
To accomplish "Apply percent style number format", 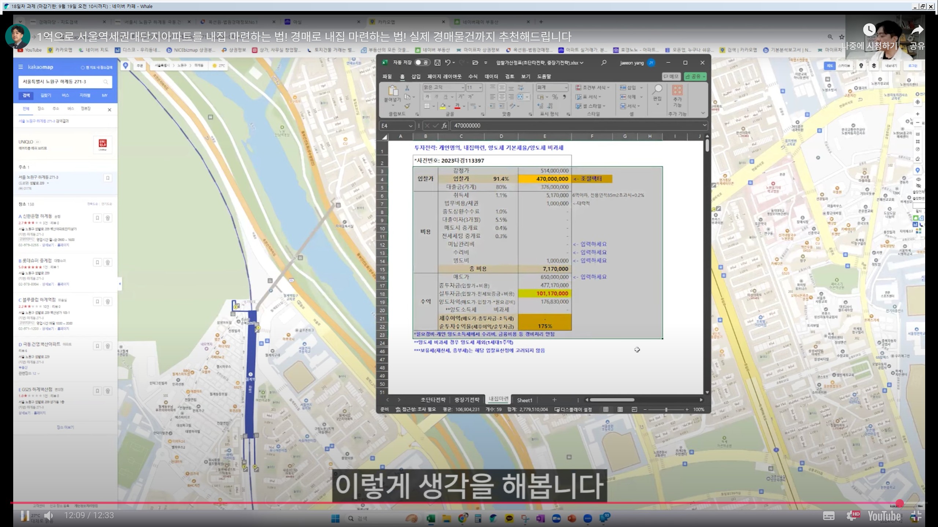I will pyautogui.click(x=555, y=97).
